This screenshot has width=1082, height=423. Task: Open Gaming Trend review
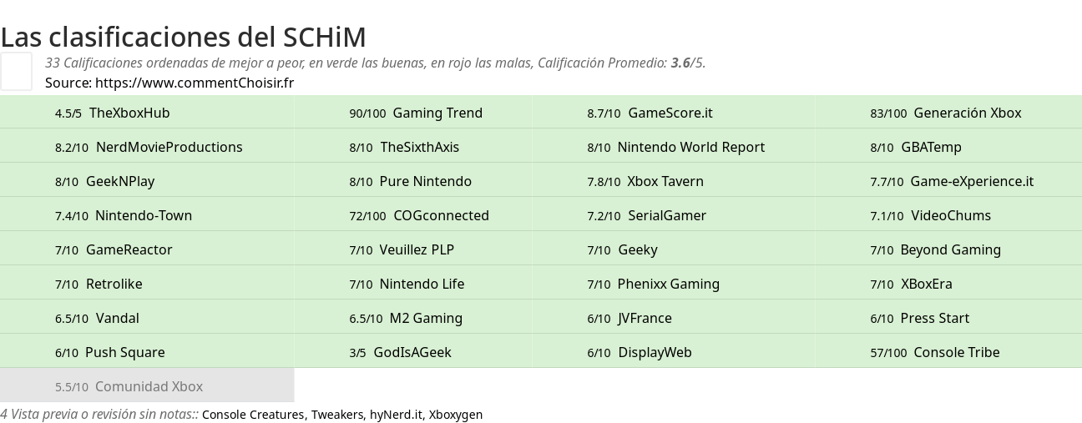437,113
